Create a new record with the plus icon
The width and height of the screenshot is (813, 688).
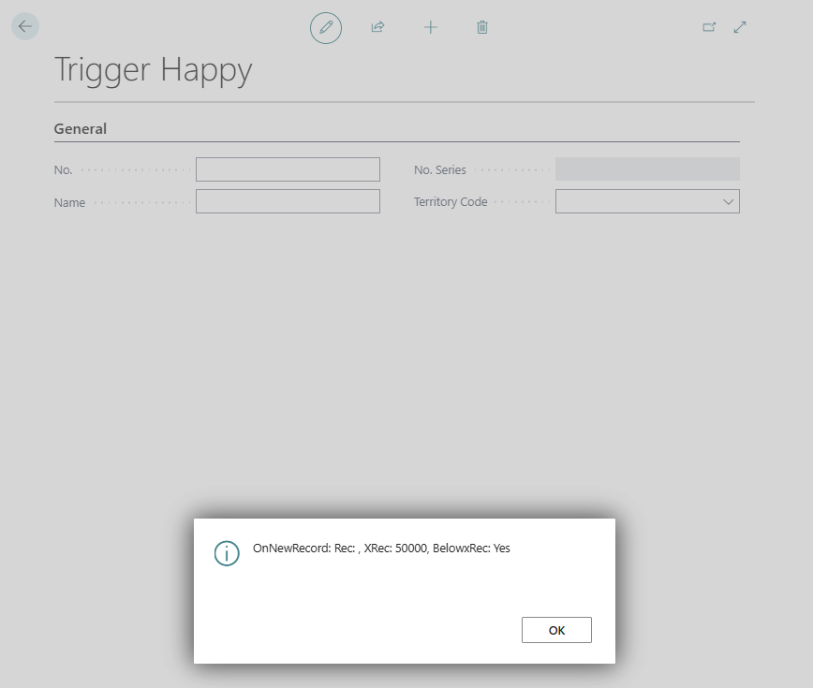[431, 27]
